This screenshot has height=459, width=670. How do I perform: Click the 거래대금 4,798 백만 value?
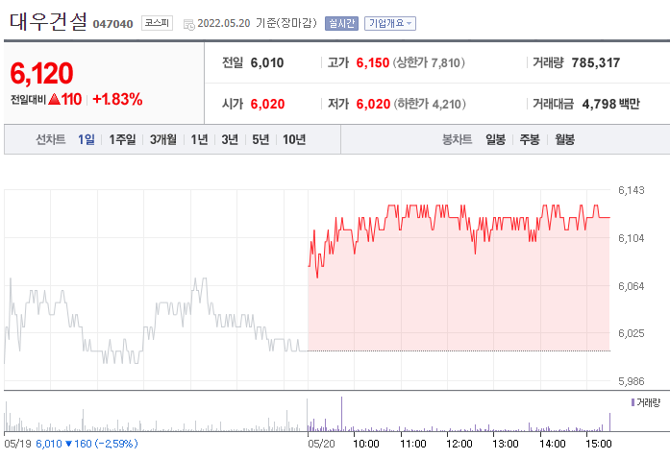coord(611,104)
